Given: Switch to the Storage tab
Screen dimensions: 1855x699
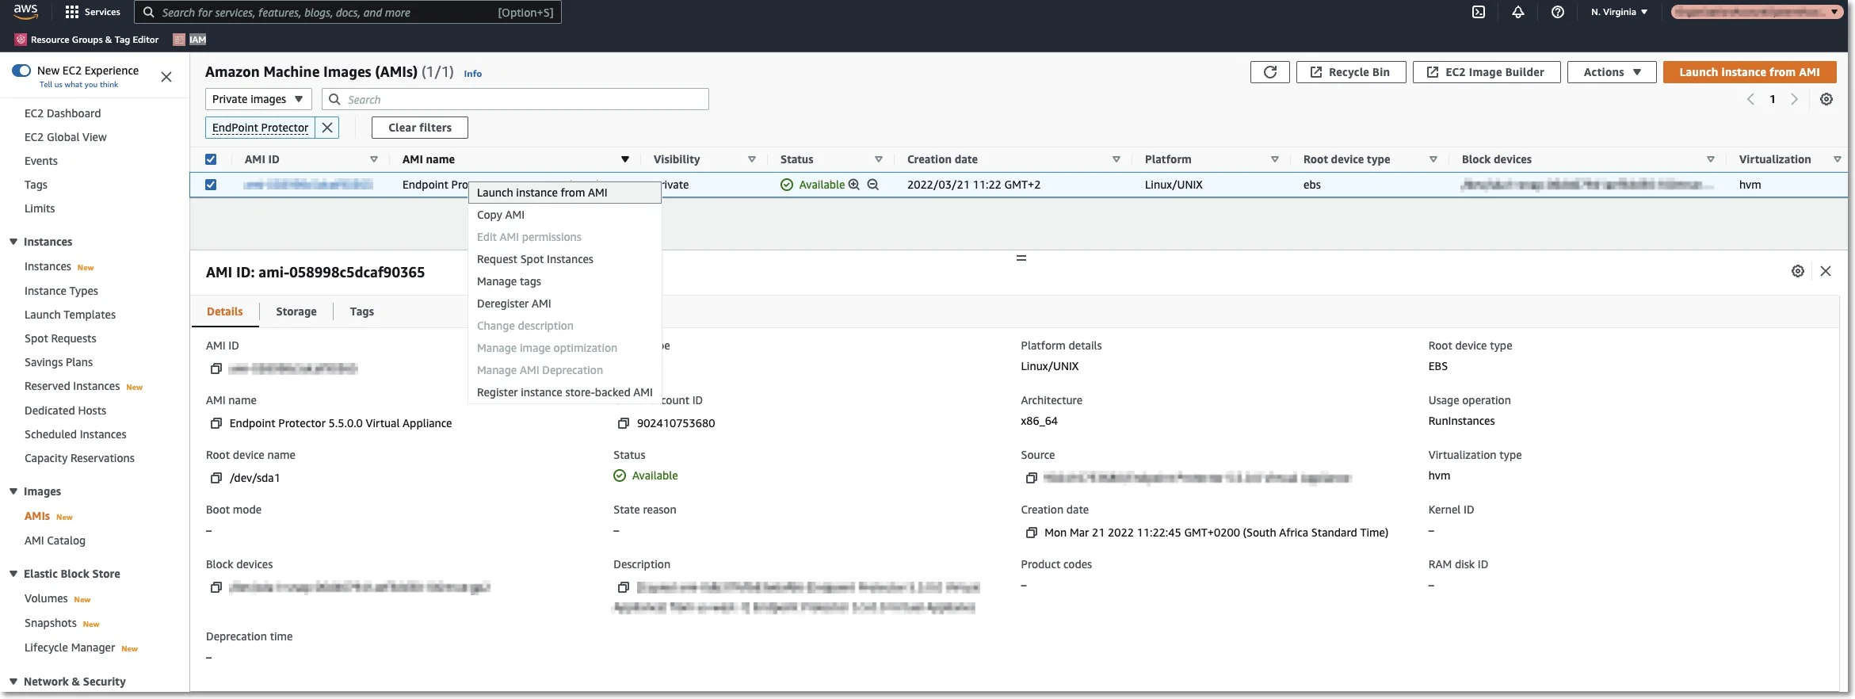Looking at the screenshot, I should coord(296,311).
